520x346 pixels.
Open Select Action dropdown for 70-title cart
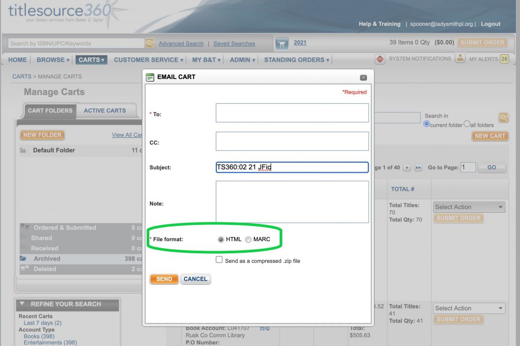(469, 207)
